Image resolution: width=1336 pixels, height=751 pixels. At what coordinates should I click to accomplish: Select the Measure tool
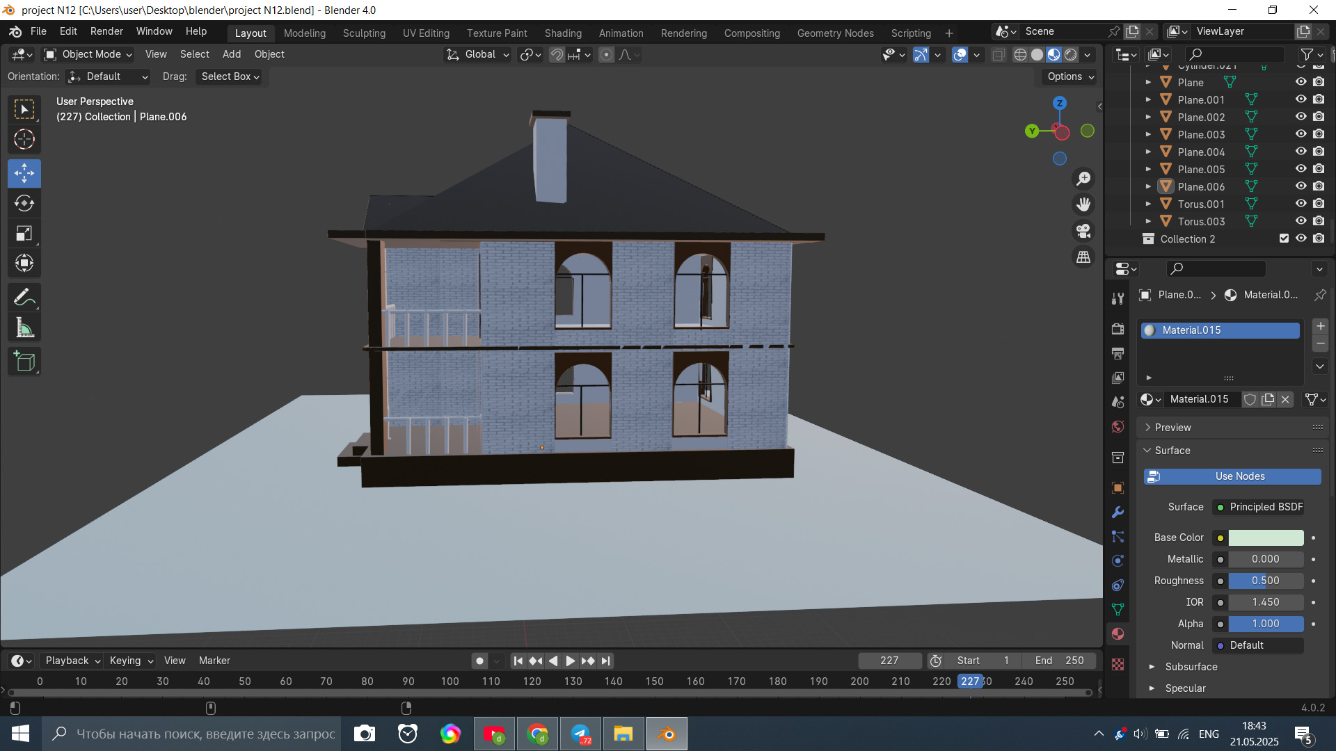(x=24, y=328)
